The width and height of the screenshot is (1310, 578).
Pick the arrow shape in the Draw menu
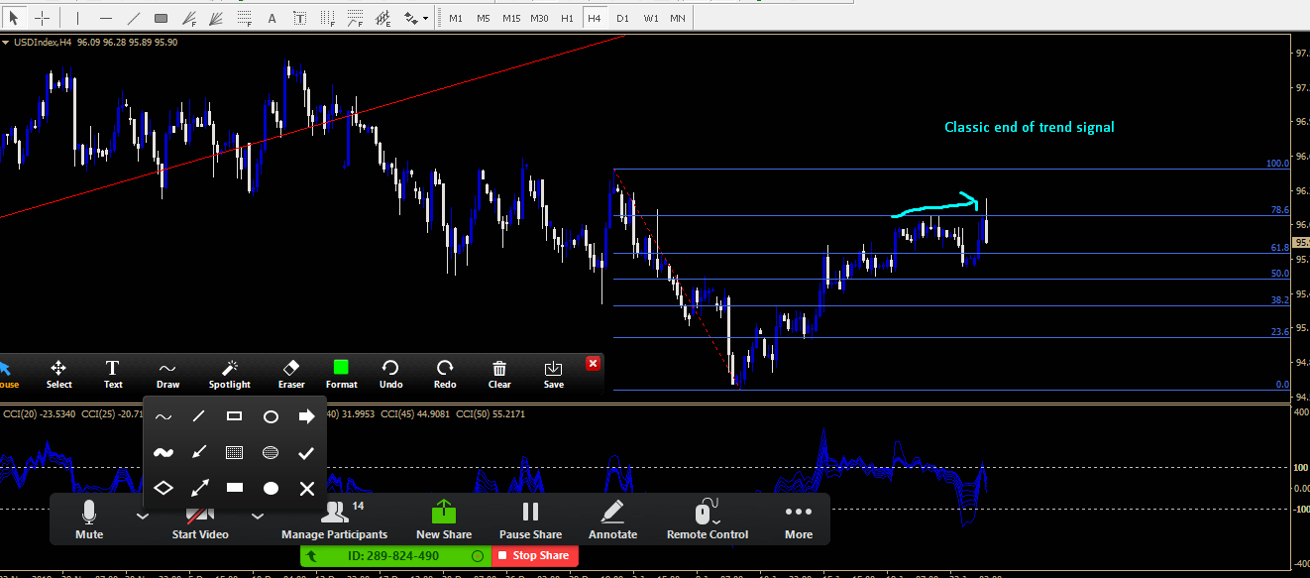307,416
